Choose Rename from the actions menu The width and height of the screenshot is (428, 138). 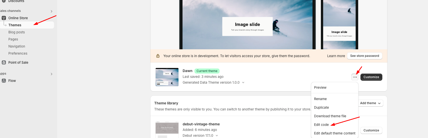tap(335, 99)
